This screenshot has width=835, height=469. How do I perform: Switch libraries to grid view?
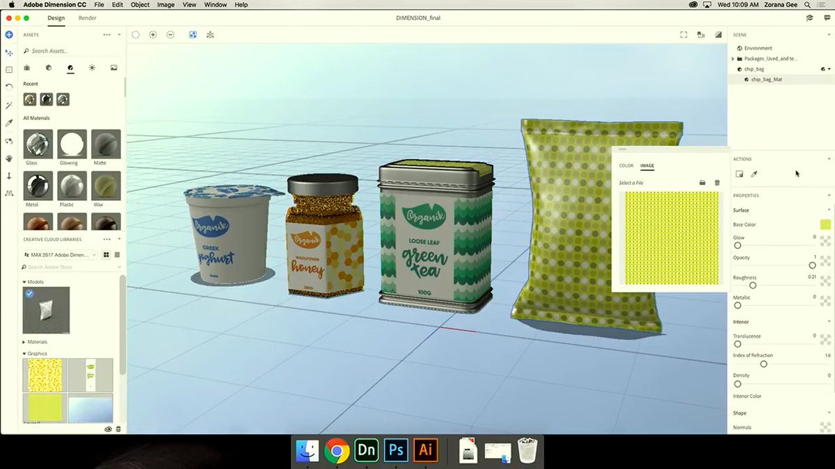[106, 255]
